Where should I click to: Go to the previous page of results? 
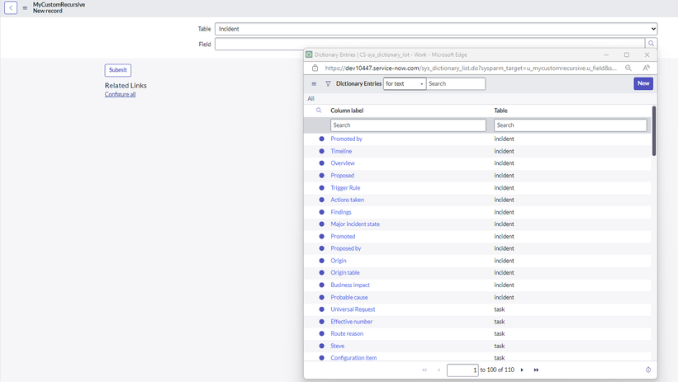439,370
